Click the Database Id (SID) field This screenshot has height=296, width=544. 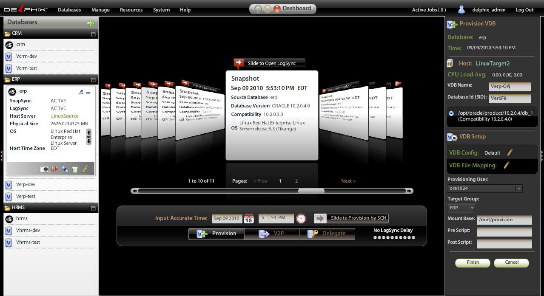click(x=510, y=99)
